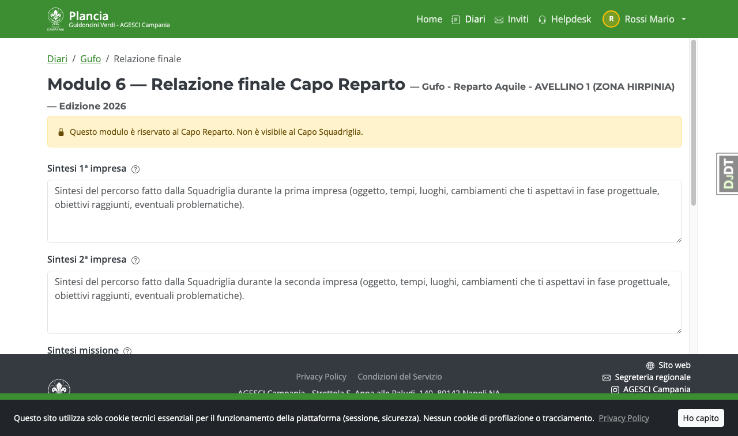Click the Helpdesk headset icon

coord(542,20)
